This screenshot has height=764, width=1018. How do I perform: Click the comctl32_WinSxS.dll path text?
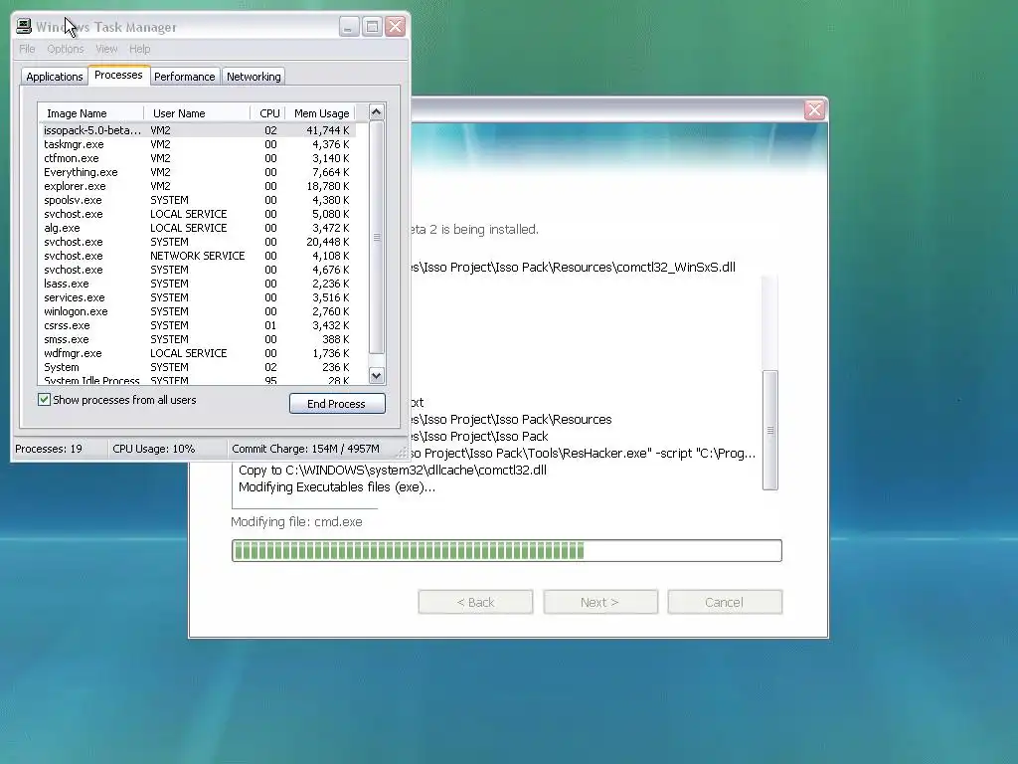[x=574, y=267]
